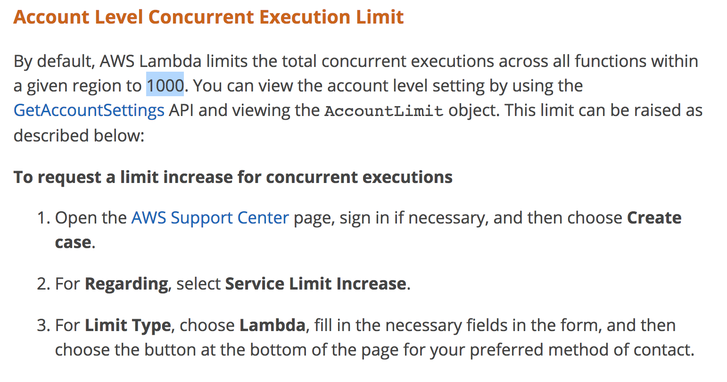Click 'preferred method of contact' text

[580, 350]
